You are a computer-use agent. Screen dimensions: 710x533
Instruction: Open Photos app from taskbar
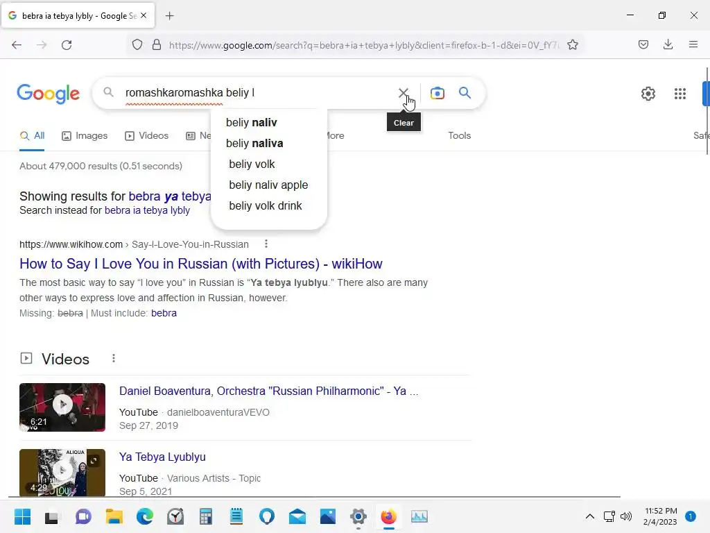point(328,516)
